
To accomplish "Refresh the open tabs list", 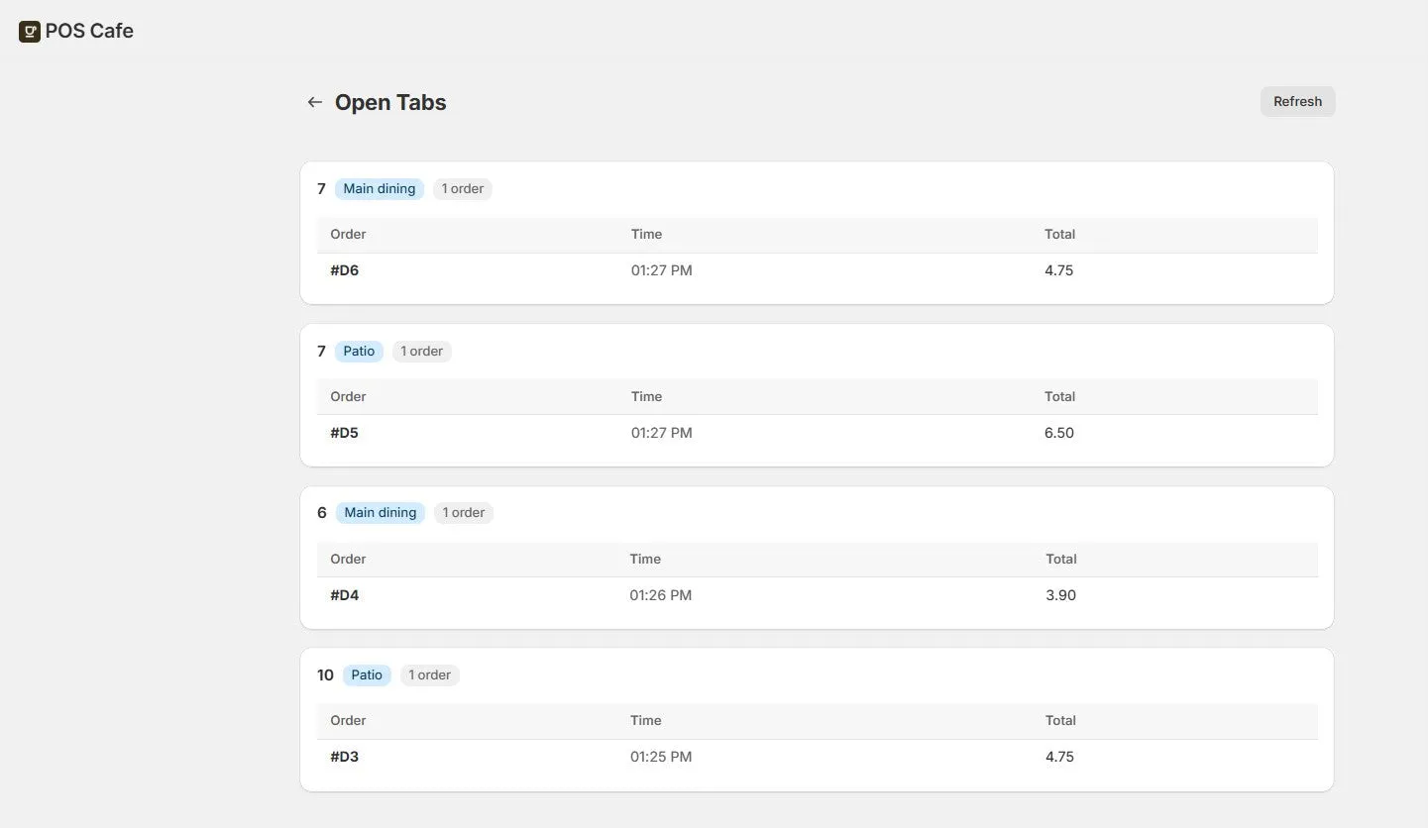I will pos(1297,101).
